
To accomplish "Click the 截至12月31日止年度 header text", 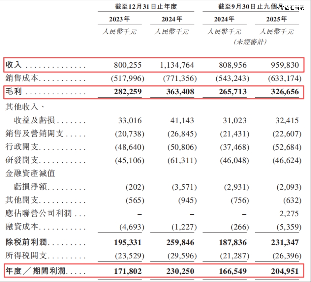I will 146,6.
